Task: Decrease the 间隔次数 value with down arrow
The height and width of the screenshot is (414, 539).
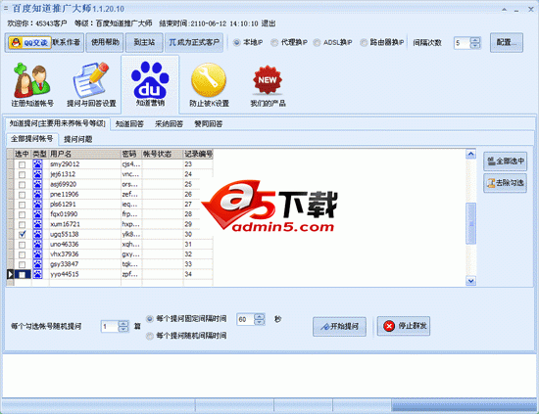Action: coord(475,46)
